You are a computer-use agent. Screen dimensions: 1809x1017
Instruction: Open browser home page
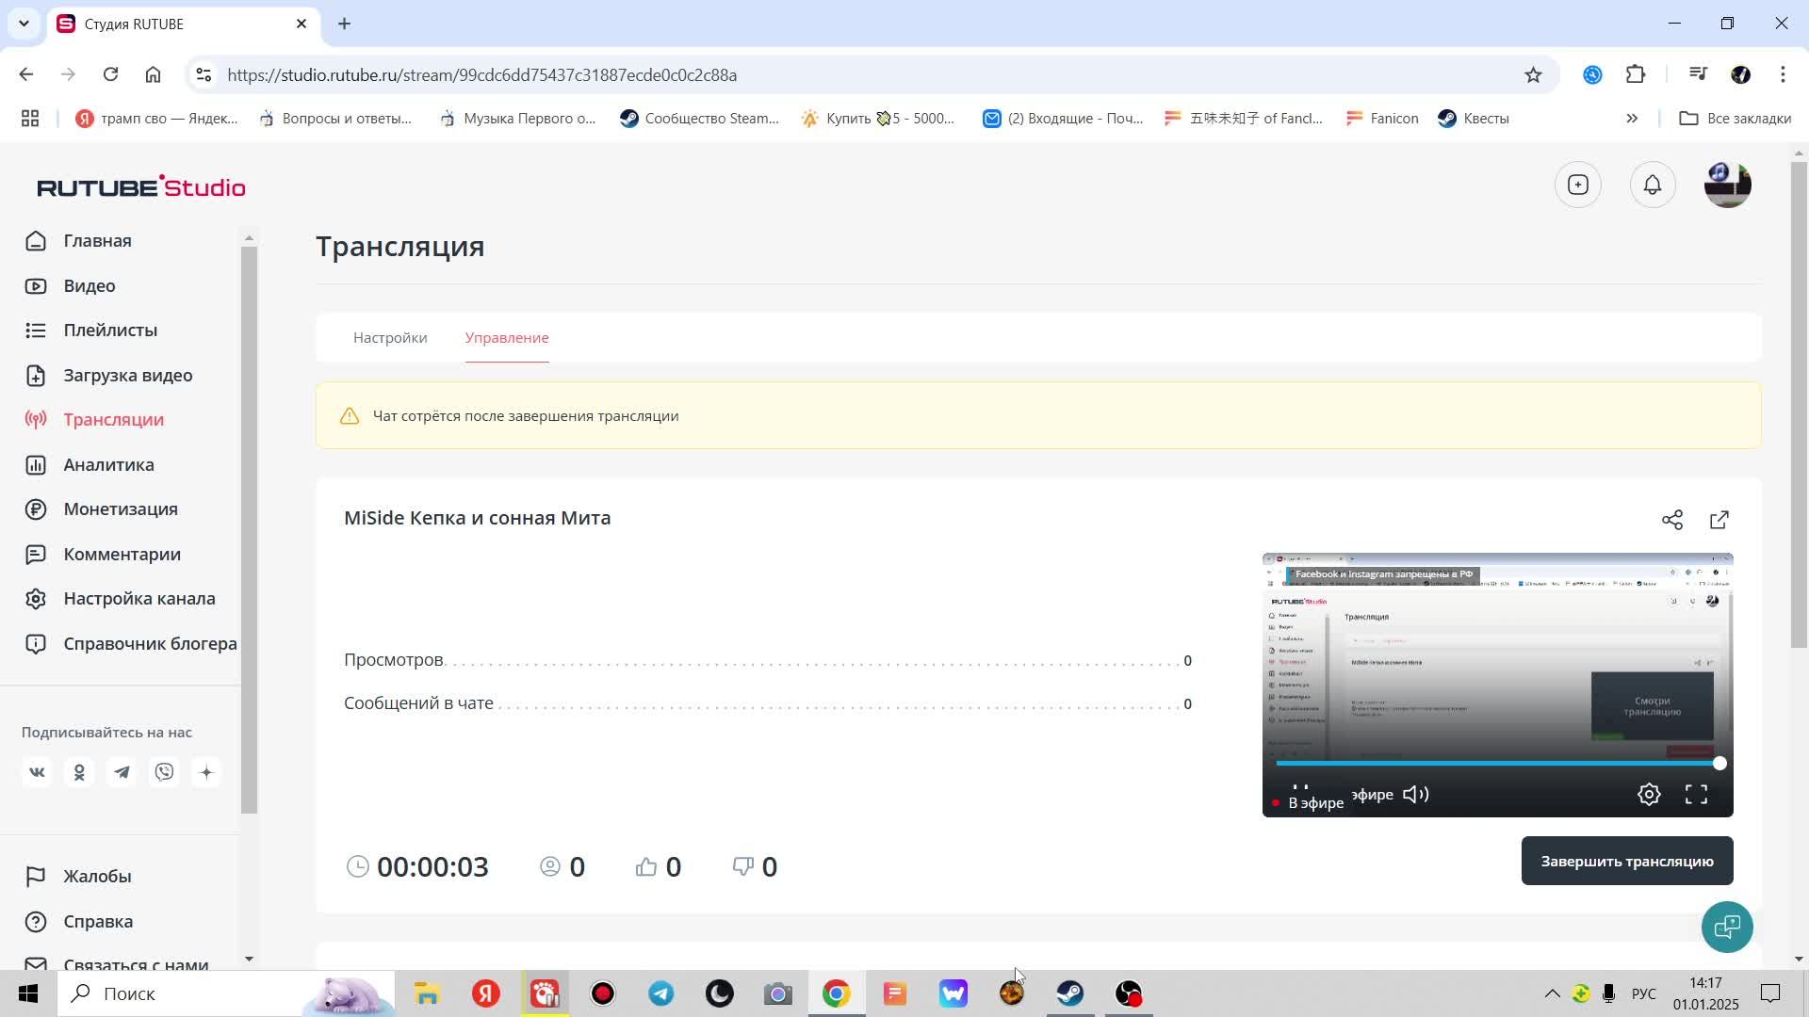click(154, 74)
